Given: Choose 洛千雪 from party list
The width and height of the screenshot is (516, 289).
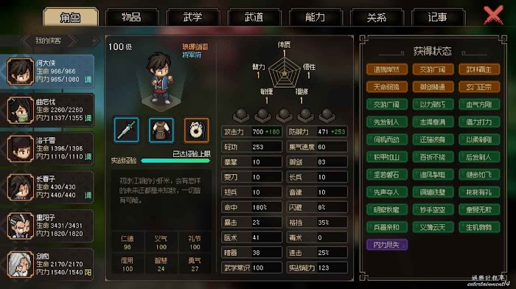Looking at the screenshot, I should pyautogui.click(x=21, y=149).
